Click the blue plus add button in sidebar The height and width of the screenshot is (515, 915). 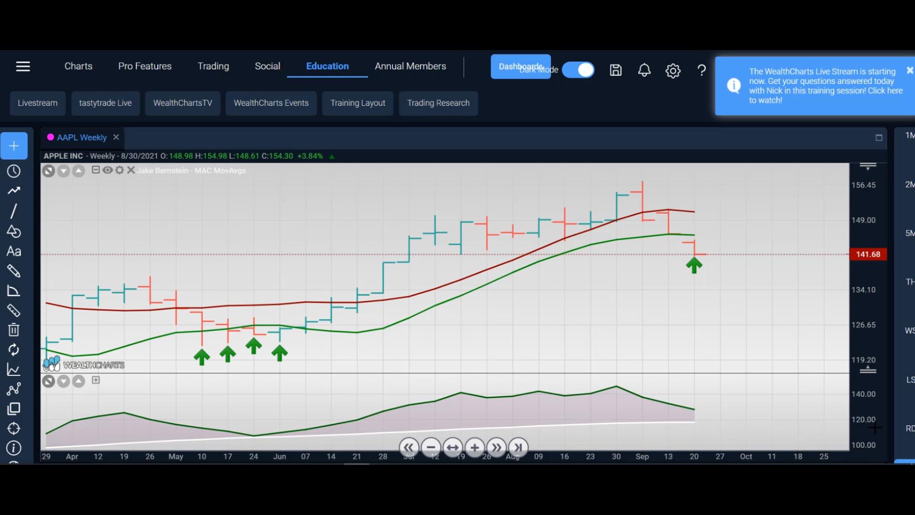14,146
